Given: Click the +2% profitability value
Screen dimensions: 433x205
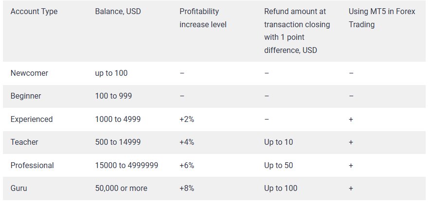Looking at the screenshot, I should 187,119.
